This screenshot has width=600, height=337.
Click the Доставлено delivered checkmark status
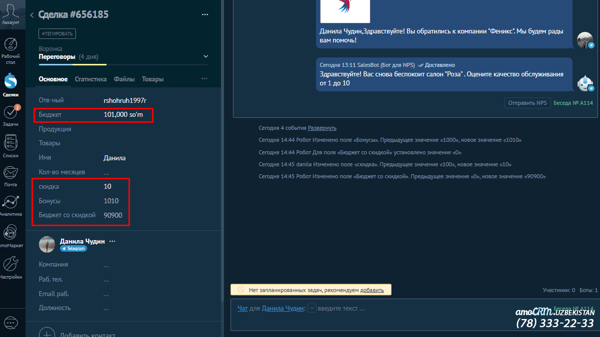pos(436,65)
